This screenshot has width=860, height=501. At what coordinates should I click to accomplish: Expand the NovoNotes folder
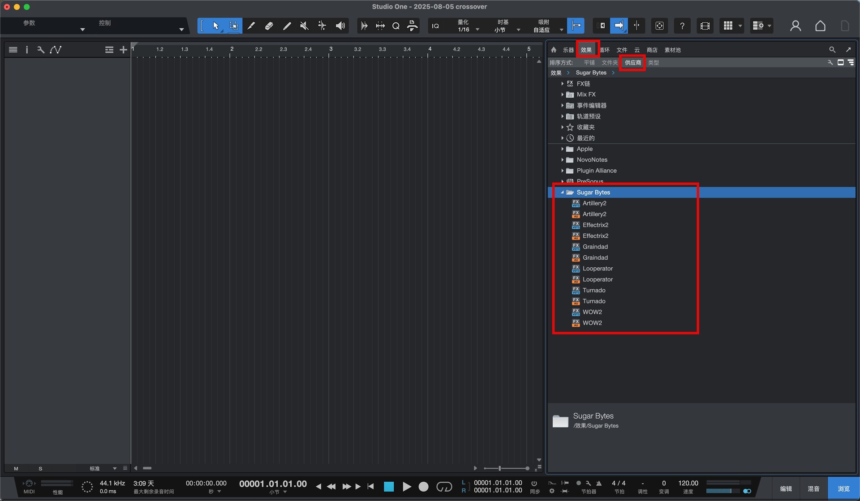click(562, 160)
